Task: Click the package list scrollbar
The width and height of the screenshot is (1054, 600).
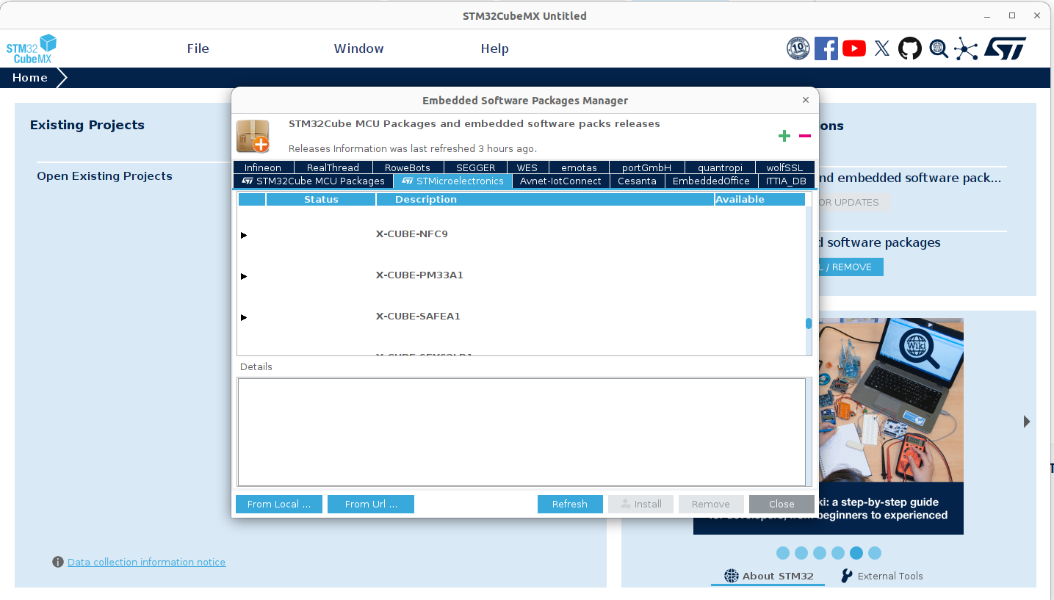Action: click(x=808, y=323)
